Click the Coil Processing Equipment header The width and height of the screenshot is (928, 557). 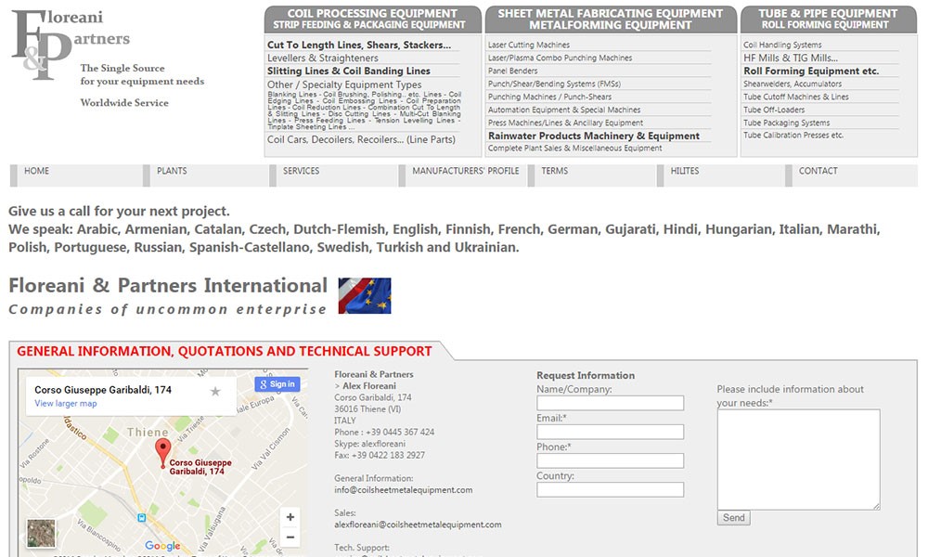pyautogui.click(x=372, y=19)
